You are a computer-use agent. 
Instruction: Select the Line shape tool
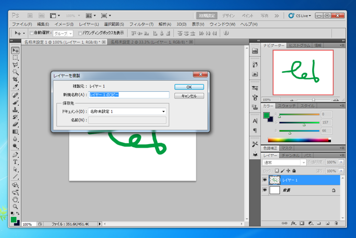click(15, 177)
